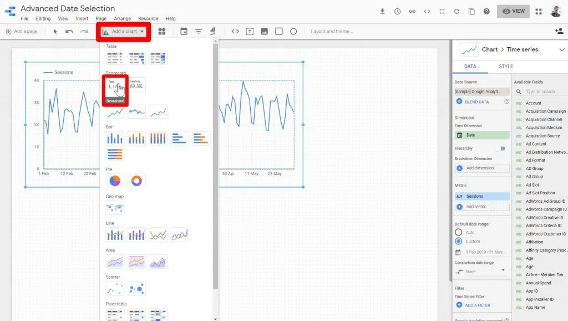568x321 pixels.
Task: Expand the Comparison date range dropdown
Action: tap(480, 272)
